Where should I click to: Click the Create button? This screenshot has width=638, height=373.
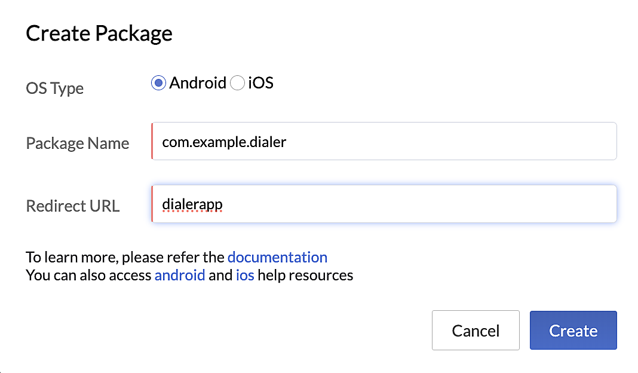pos(573,330)
